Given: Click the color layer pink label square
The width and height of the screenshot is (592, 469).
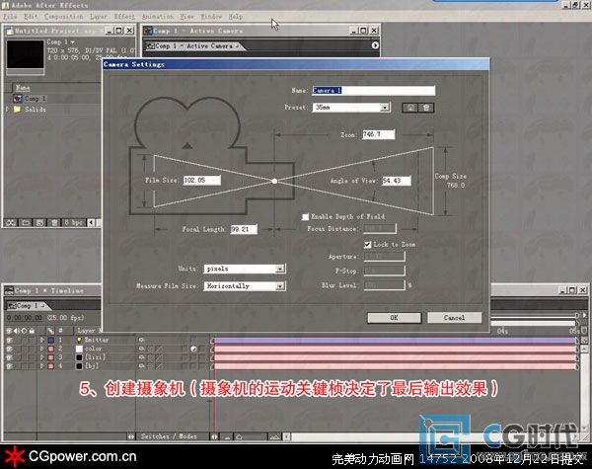Looking at the screenshot, I should [51, 349].
